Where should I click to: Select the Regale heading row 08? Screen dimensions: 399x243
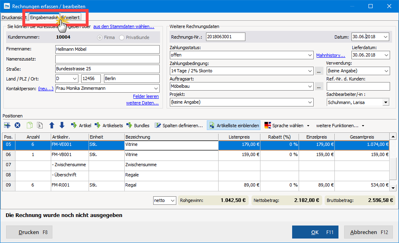click(196, 175)
